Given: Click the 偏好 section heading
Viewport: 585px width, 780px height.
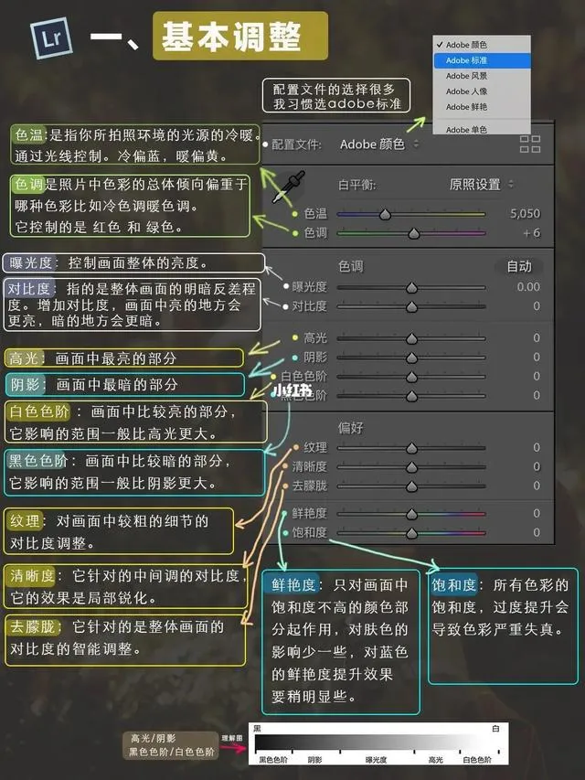Looking at the screenshot, I should click(351, 428).
